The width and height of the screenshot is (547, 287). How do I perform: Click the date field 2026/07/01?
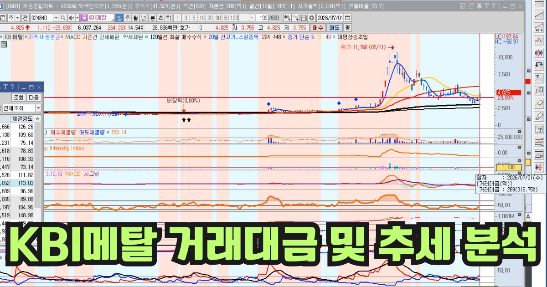click(330, 18)
